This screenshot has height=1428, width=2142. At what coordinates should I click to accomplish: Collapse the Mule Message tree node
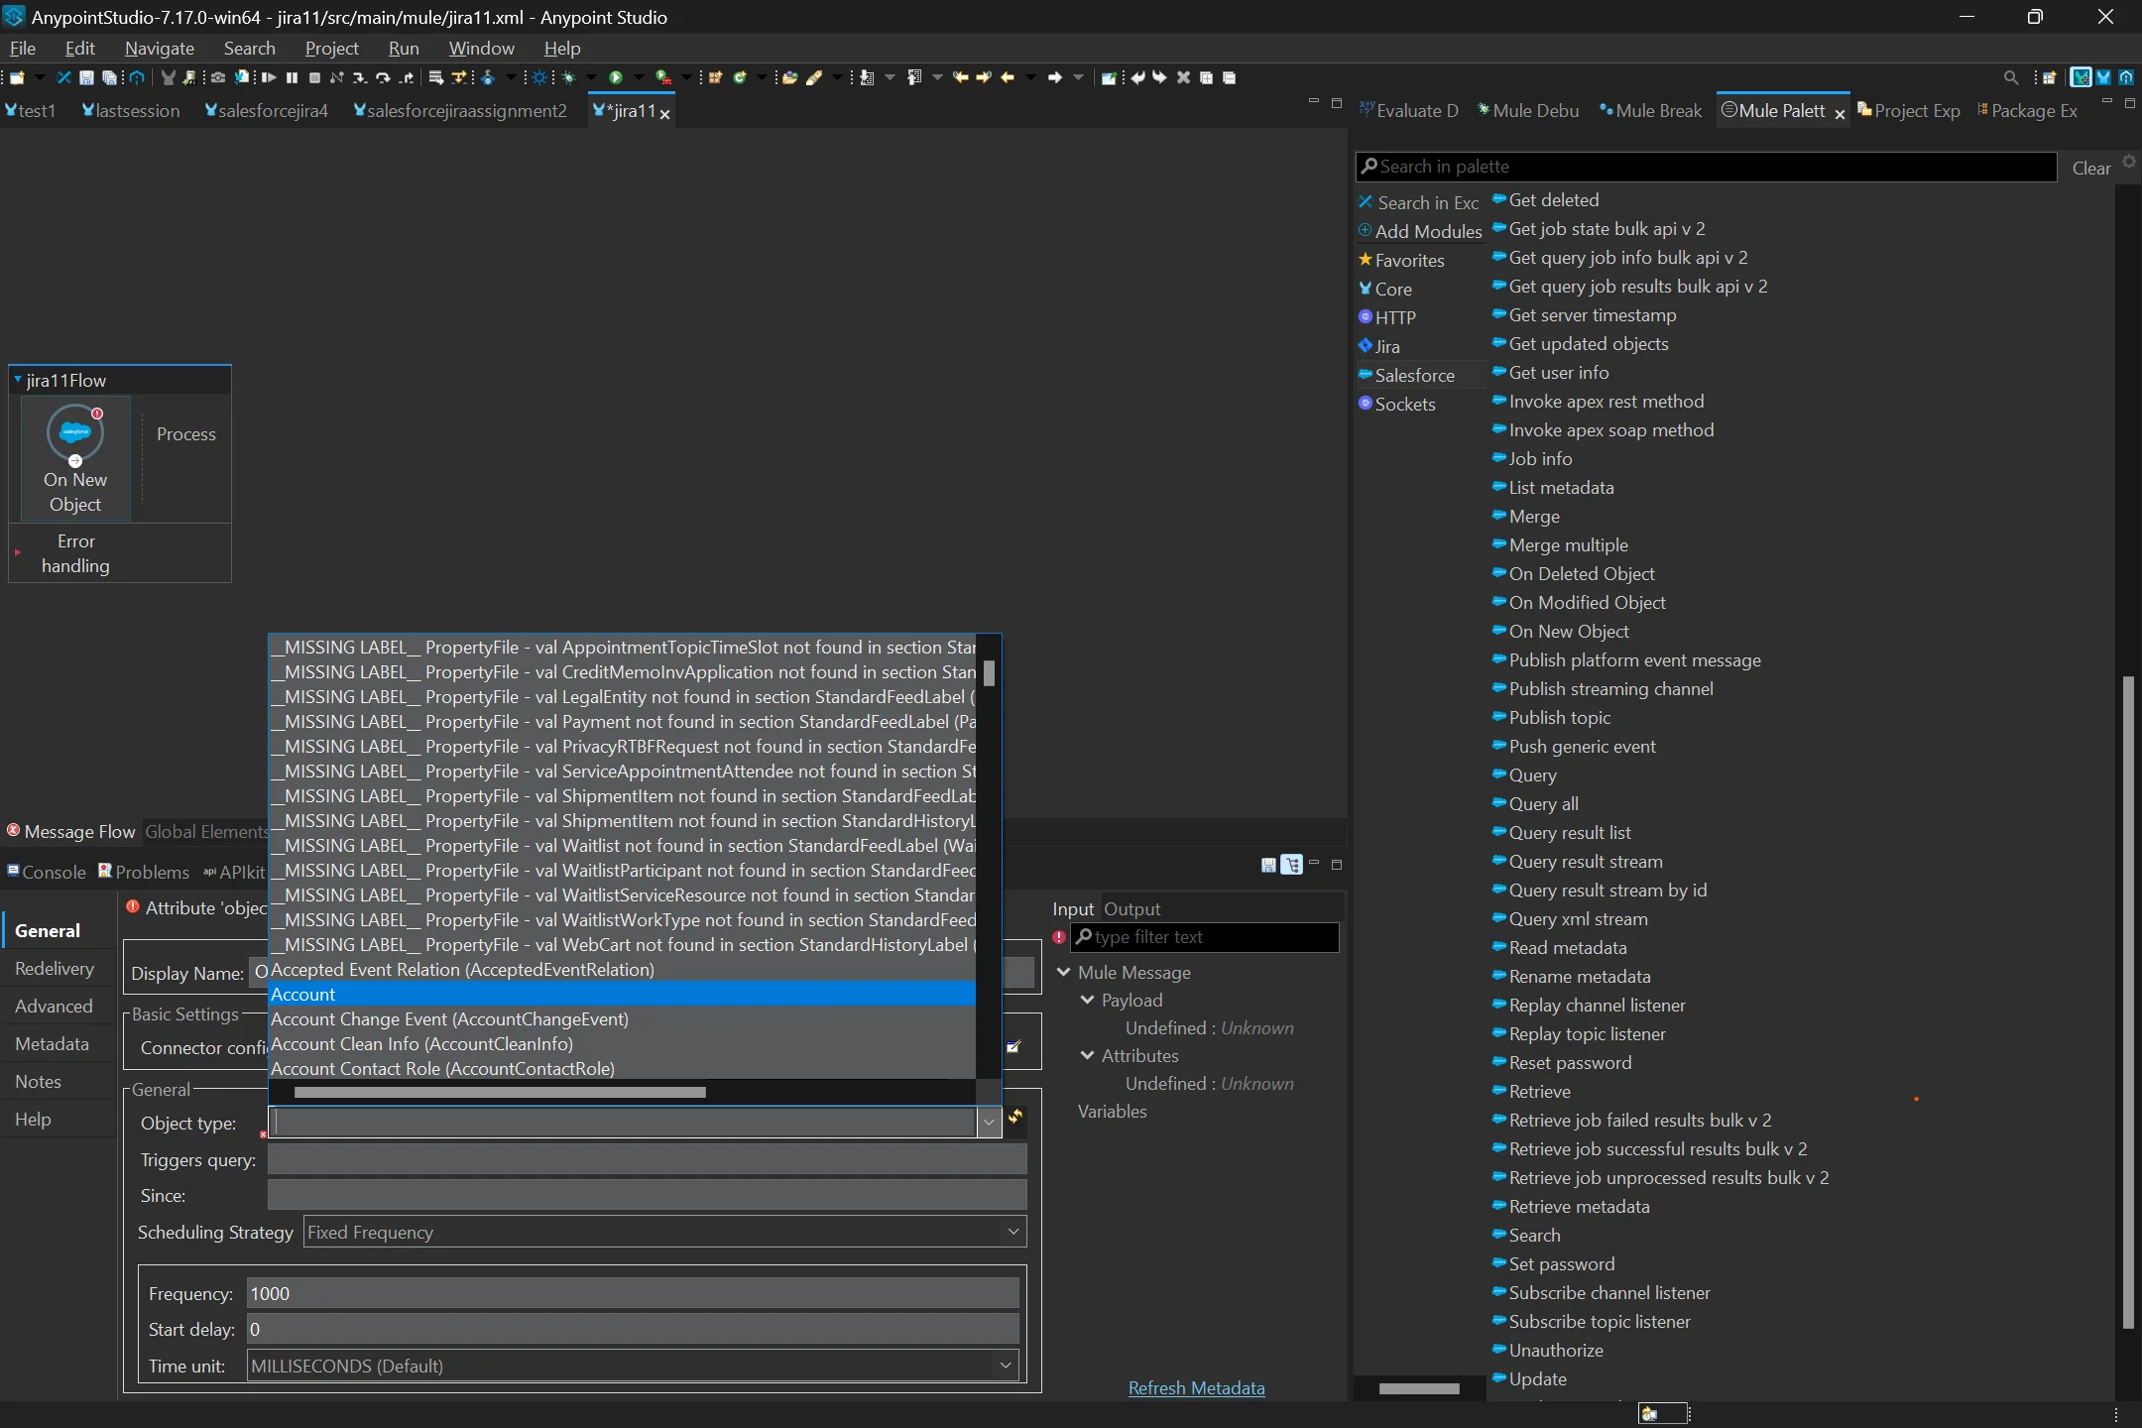[1064, 972]
